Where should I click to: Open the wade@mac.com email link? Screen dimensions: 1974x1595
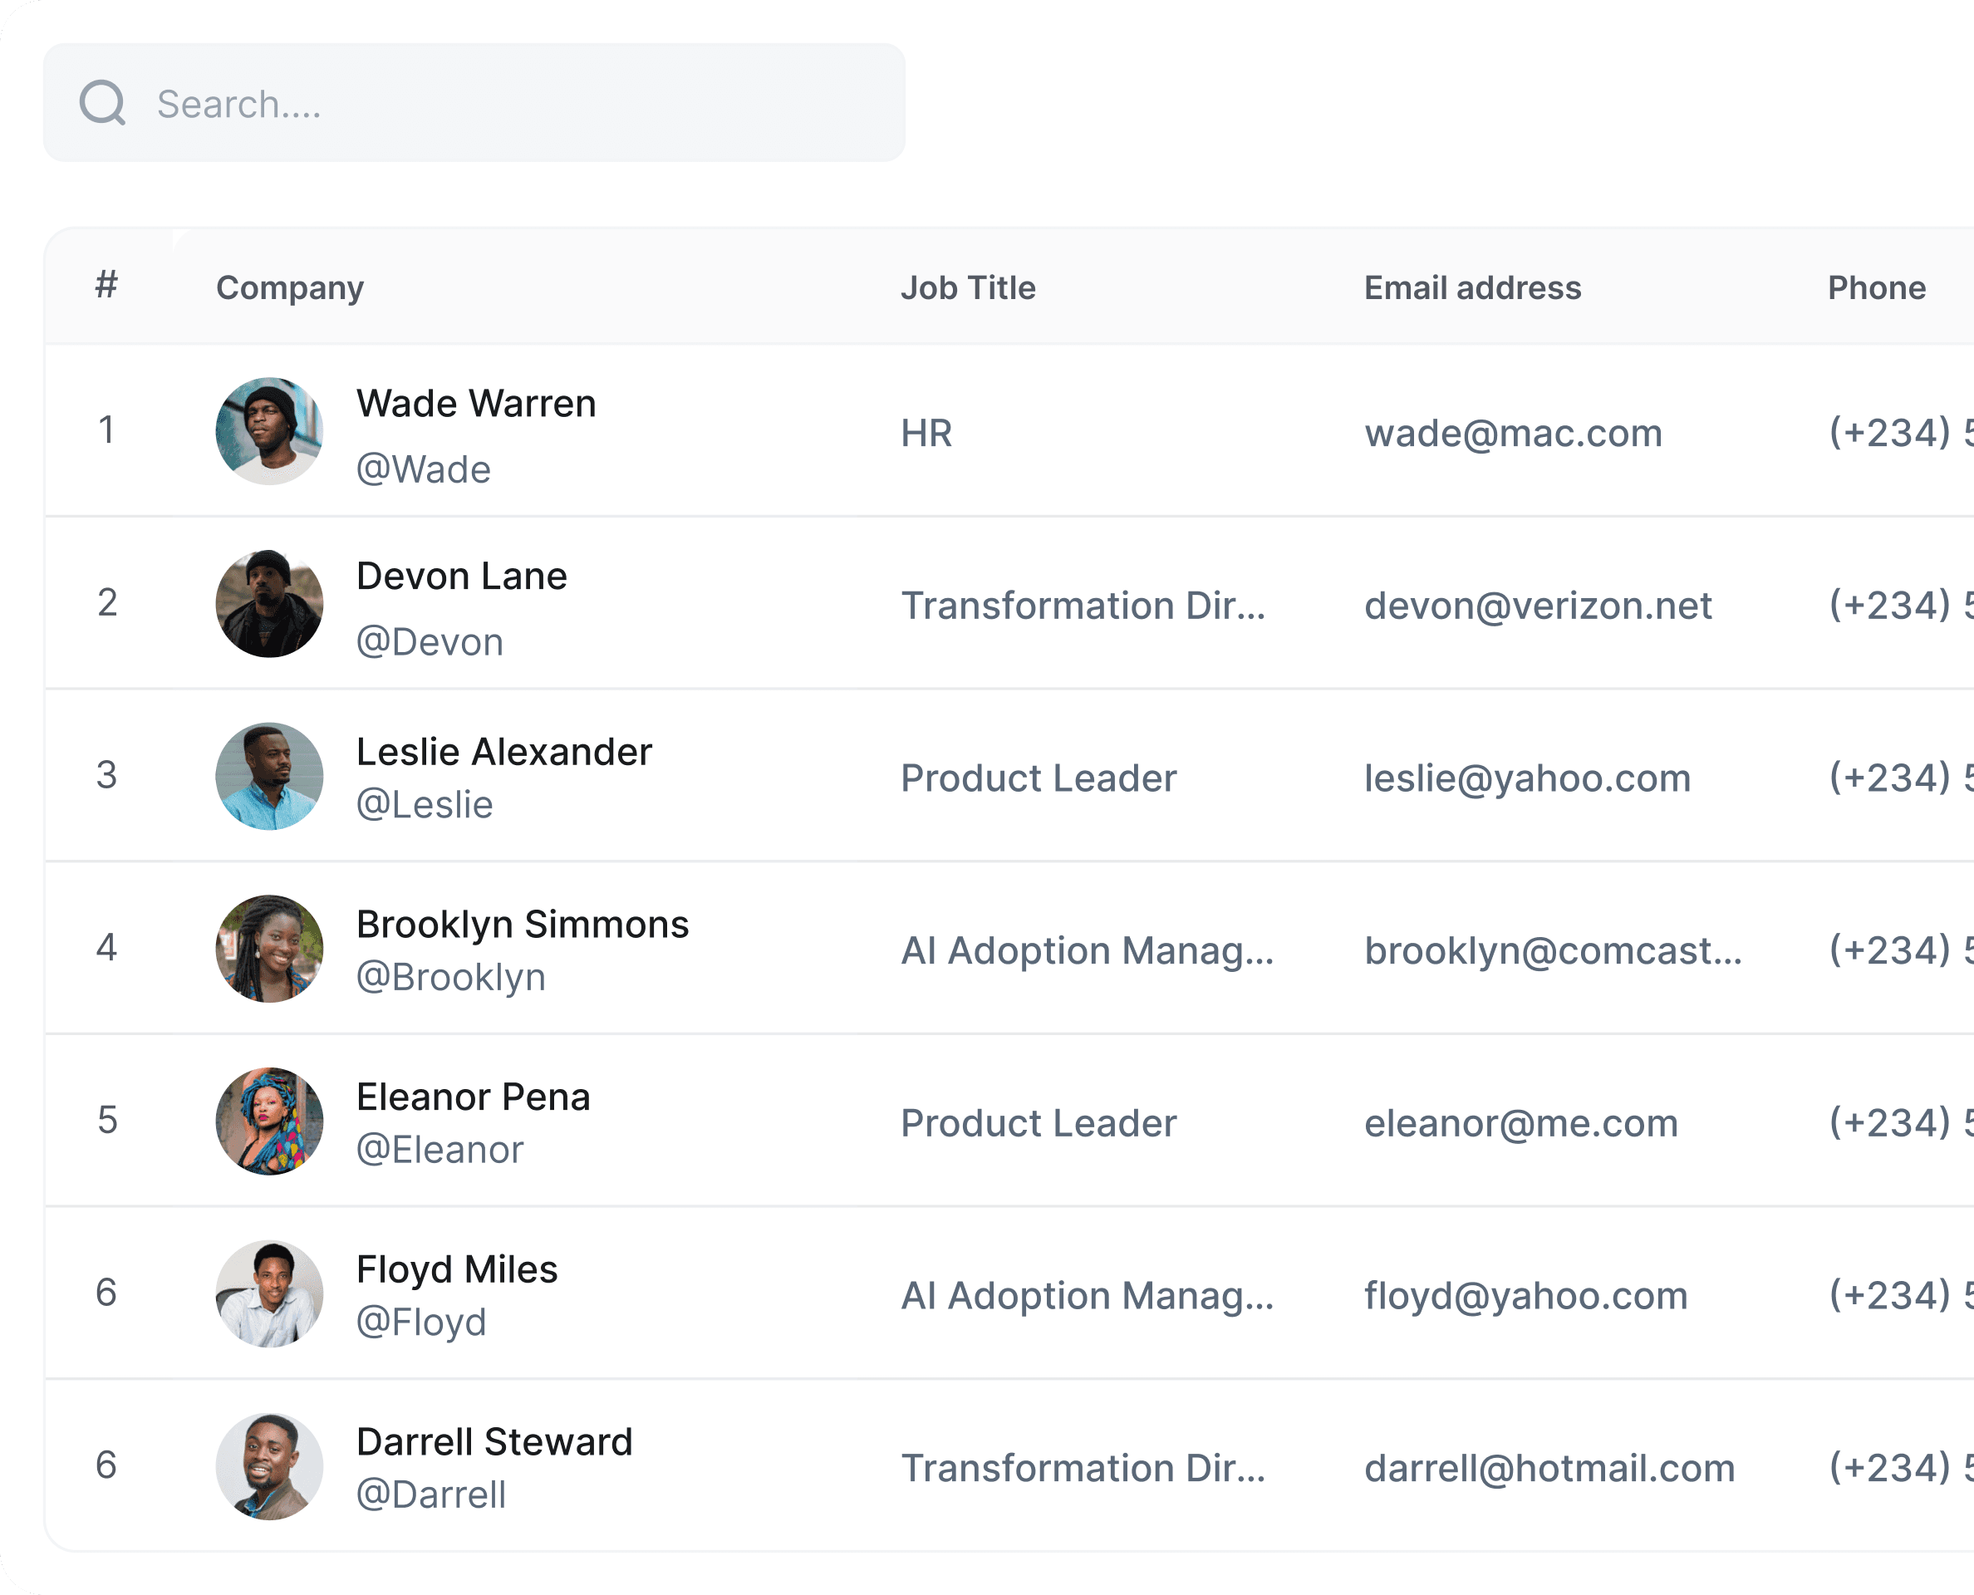pos(1513,433)
